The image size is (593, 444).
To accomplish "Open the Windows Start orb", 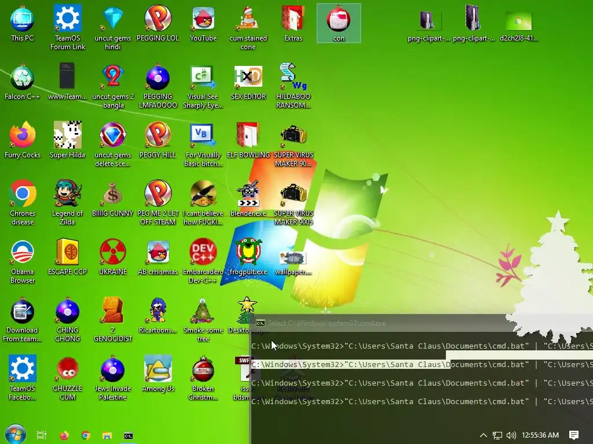I will click(16, 435).
